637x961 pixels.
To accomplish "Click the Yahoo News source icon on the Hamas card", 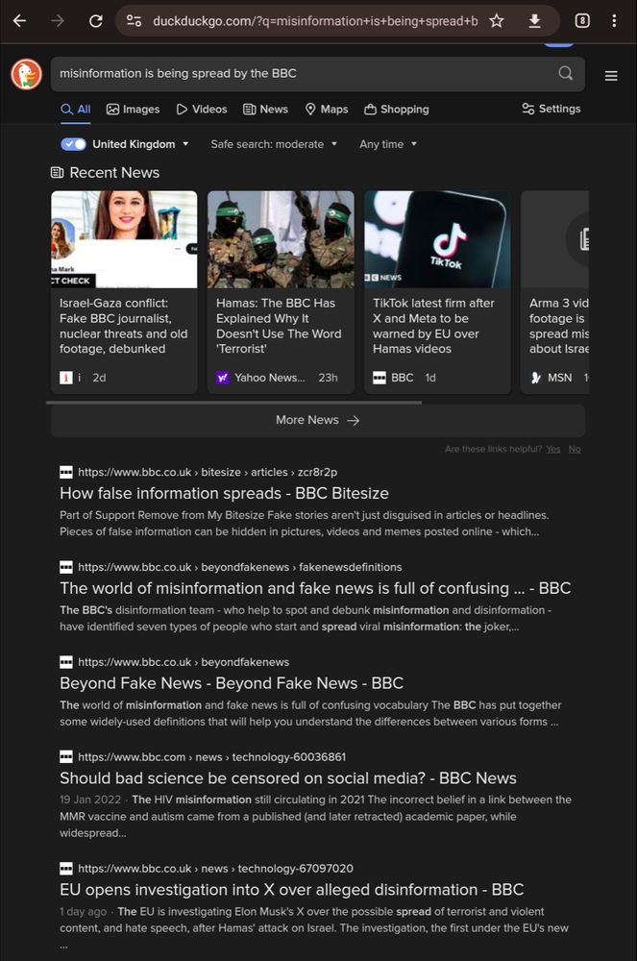I will (222, 378).
